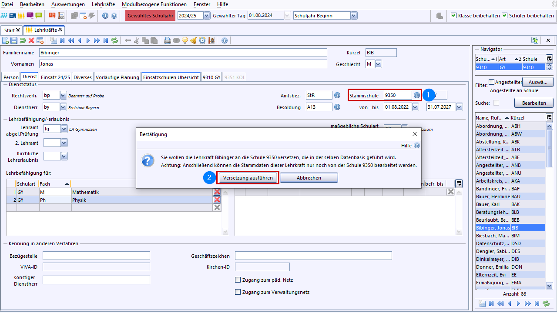Click the orange book icon in main toolbar
Viewport: 557px width, 313px height.
tap(52, 16)
